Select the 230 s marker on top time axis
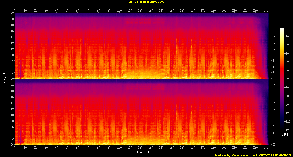Screen dimensions: 293x157 [255, 10]
